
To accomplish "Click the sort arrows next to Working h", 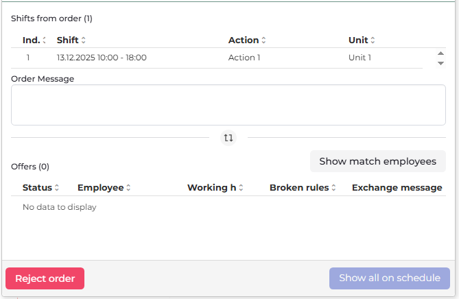I will click(x=242, y=188).
